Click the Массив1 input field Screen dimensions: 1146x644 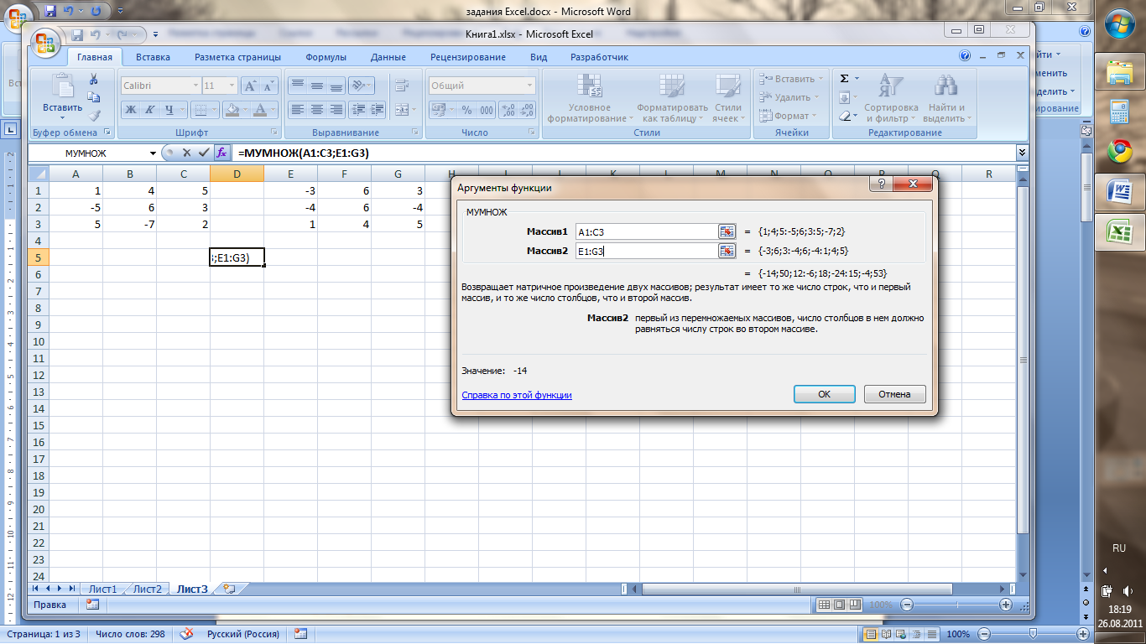click(645, 231)
